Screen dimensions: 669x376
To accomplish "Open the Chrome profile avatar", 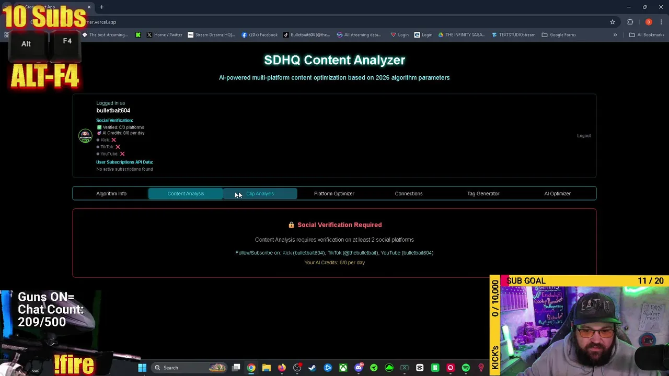I will [x=649, y=22].
